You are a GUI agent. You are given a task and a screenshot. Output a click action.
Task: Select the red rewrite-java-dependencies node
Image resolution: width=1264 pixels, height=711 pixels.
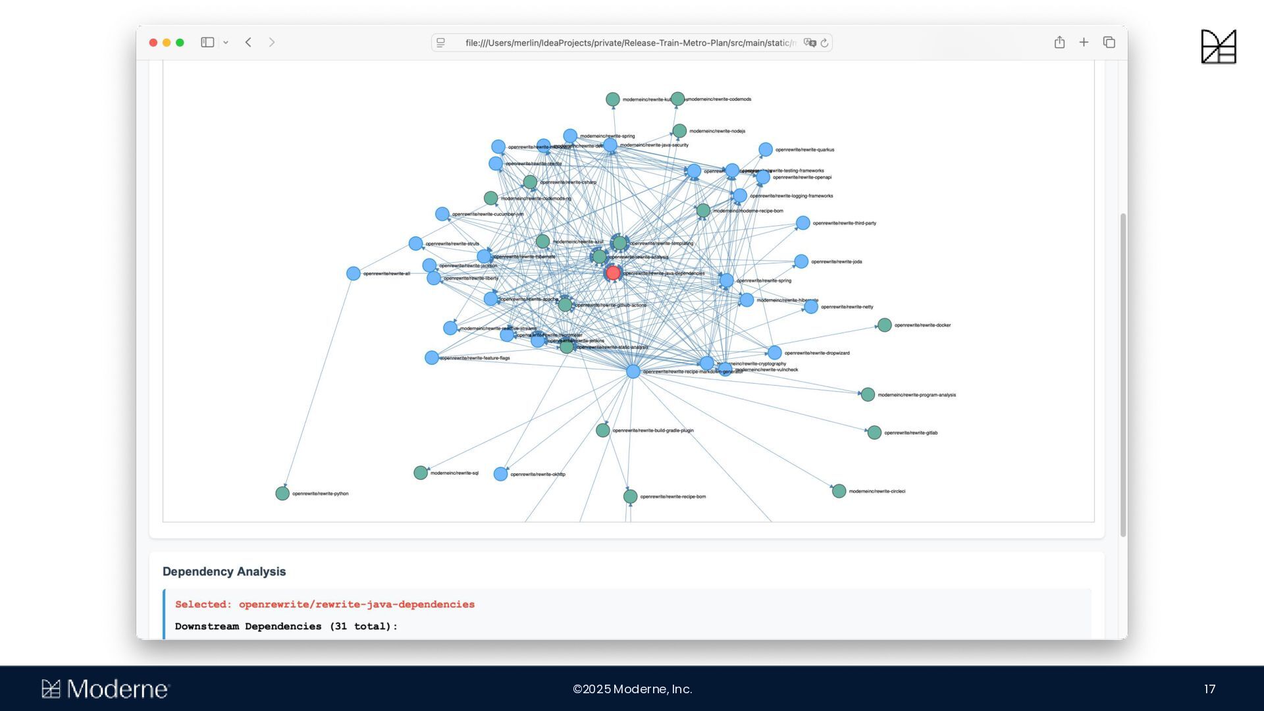(x=613, y=273)
